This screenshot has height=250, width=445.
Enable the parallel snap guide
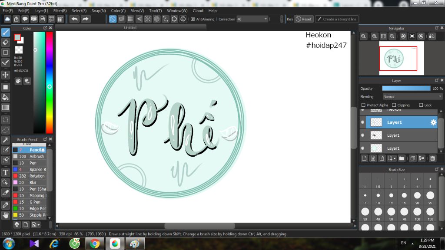pos(122,19)
